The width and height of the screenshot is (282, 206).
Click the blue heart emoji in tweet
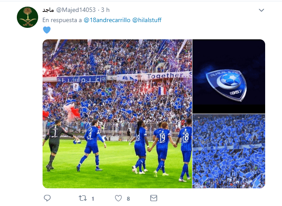click(47, 30)
